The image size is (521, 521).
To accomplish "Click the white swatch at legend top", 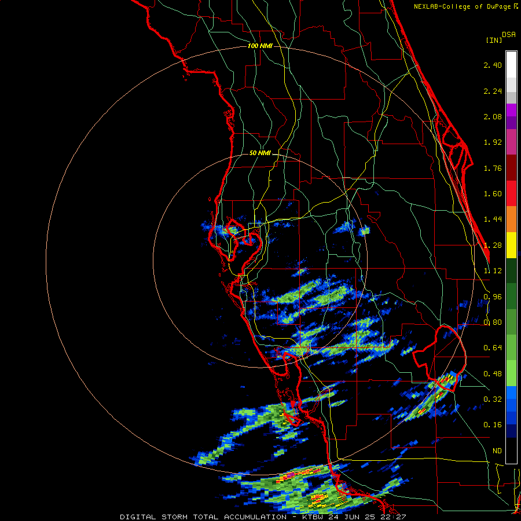I will 511,64.
